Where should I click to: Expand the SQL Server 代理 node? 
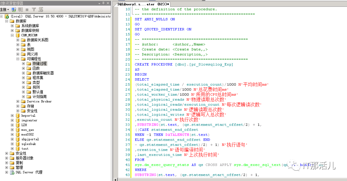[7, 172]
